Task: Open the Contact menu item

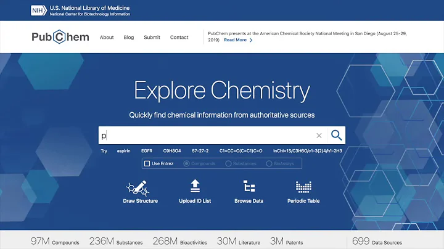Action: point(179,38)
